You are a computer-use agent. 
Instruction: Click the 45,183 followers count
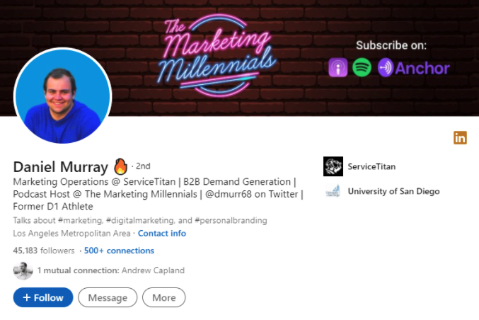click(x=44, y=251)
